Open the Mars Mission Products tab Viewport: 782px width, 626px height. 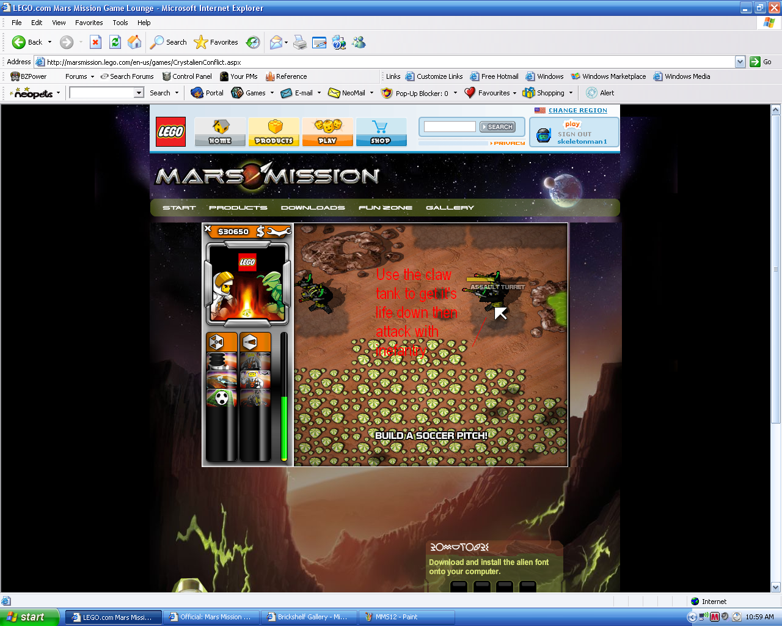click(x=238, y=208)
